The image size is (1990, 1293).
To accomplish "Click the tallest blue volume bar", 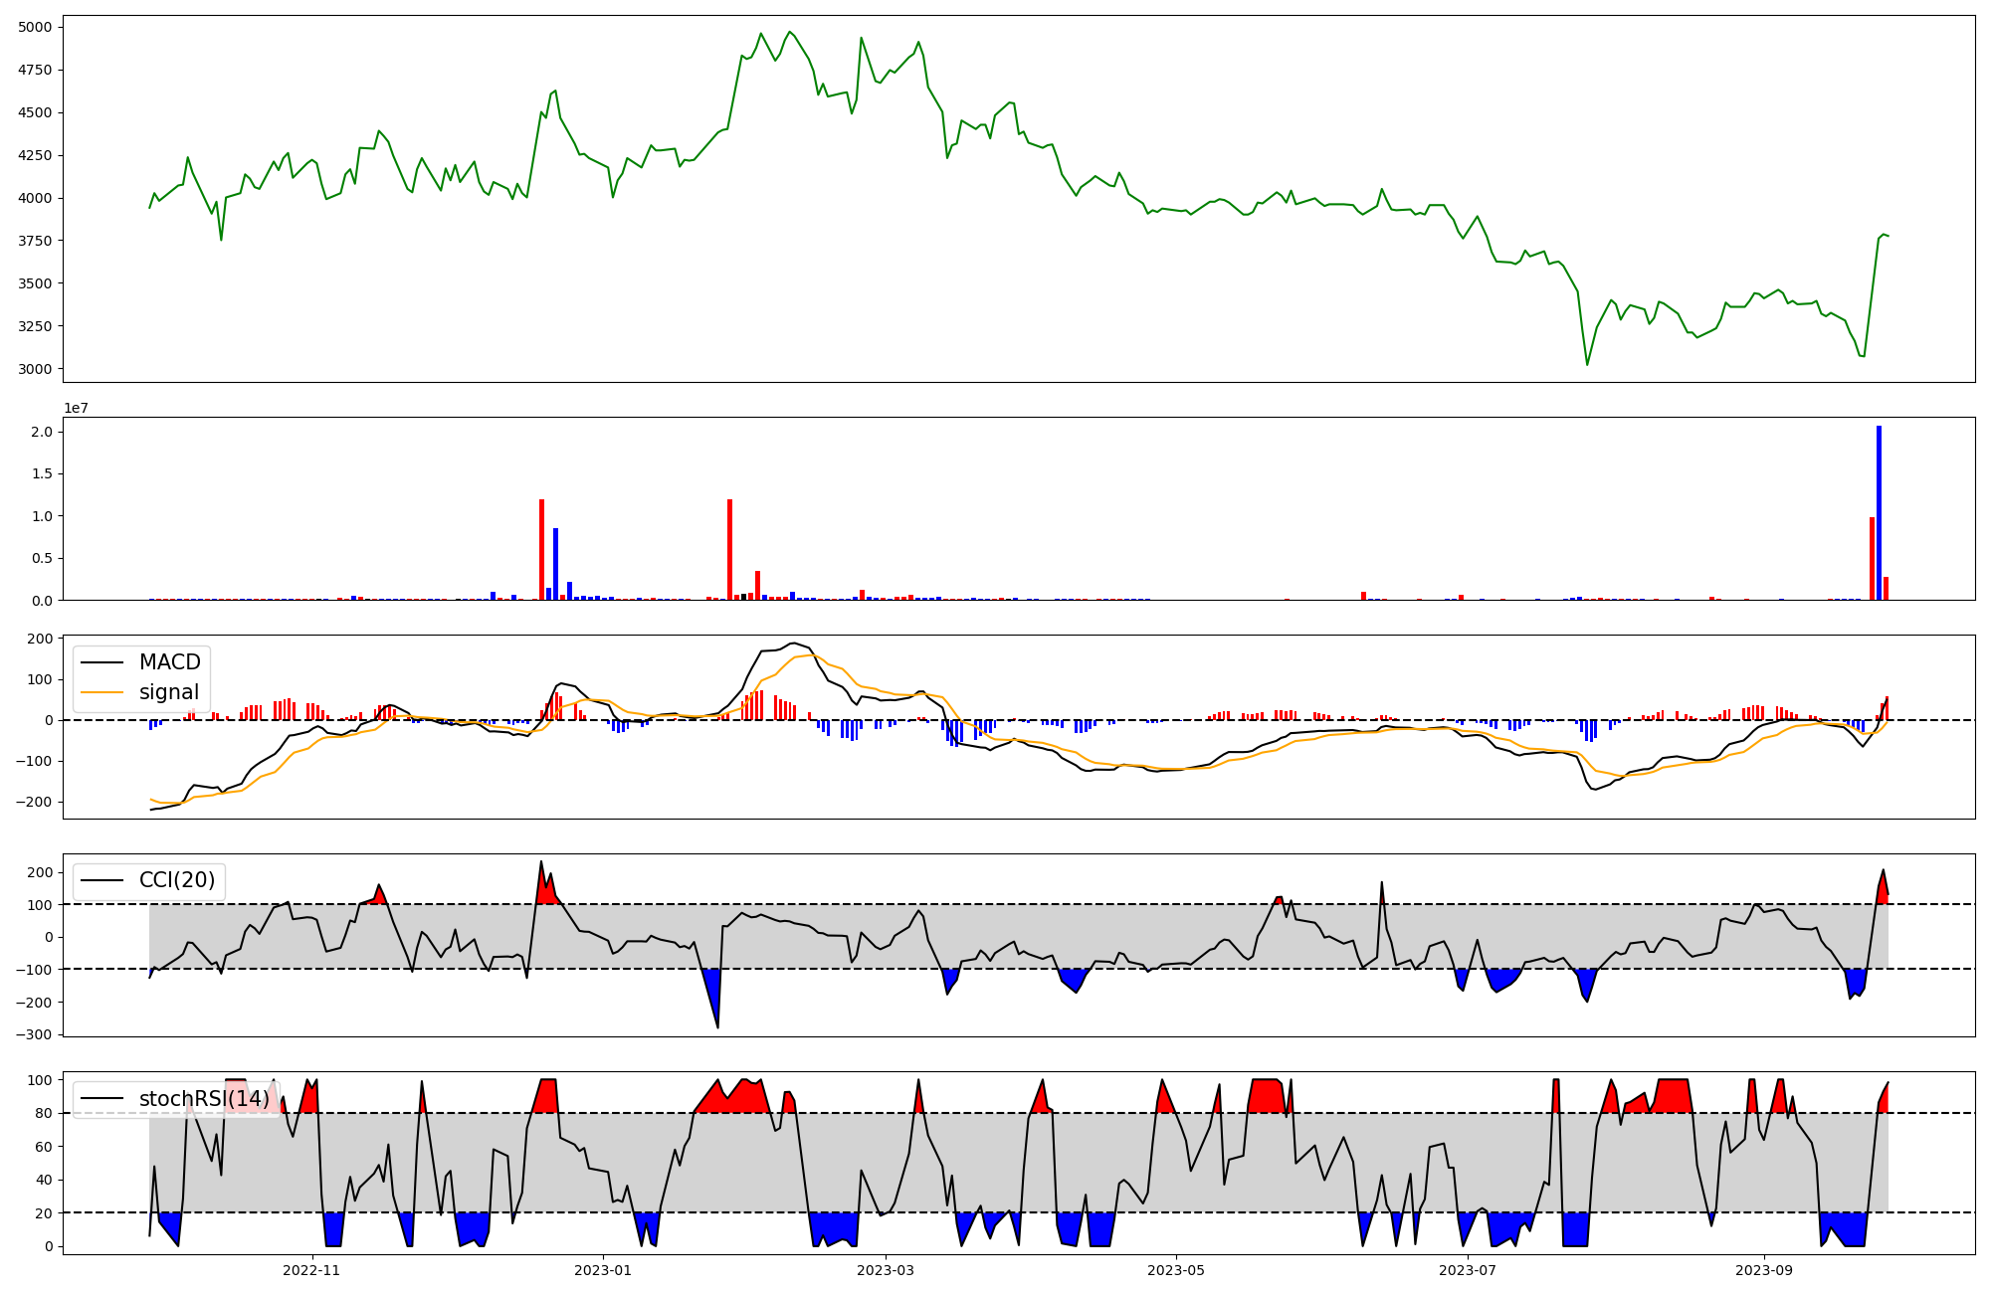I will [1879, 512].
